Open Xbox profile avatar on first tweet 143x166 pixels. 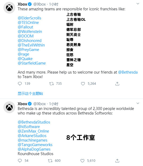click(x=9, y=8)
